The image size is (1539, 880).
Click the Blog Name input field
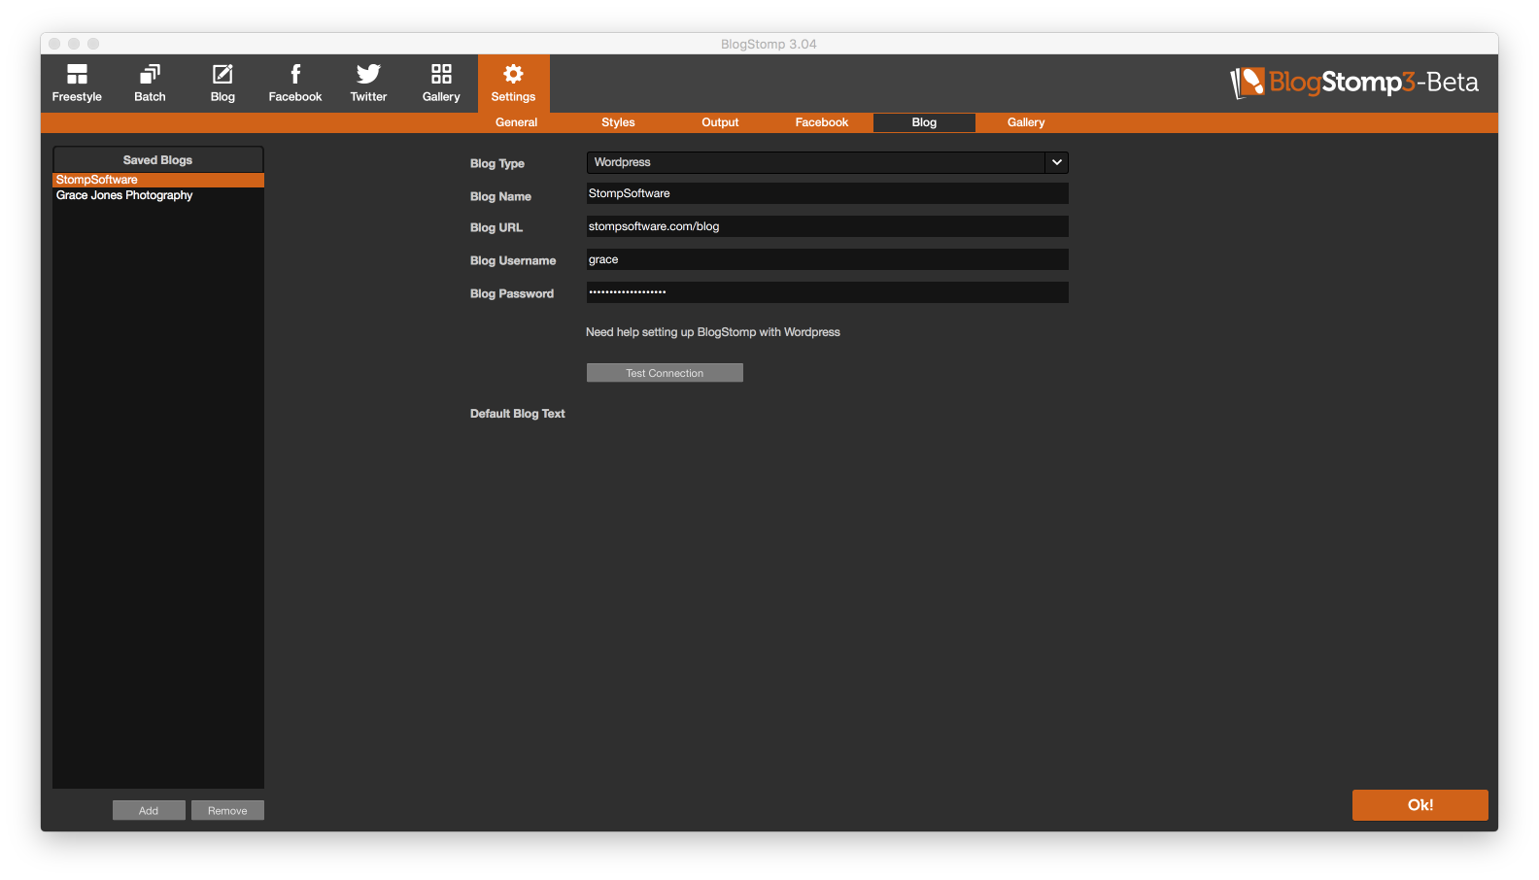[827, 193]
